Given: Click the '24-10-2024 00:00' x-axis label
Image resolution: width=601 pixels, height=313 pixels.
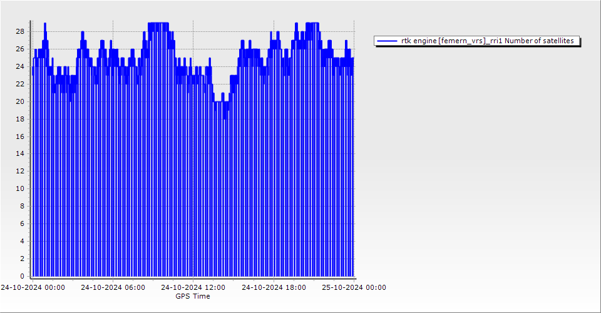Looking at the screenshot, I should pyautogui.click(x=33, y=287).
